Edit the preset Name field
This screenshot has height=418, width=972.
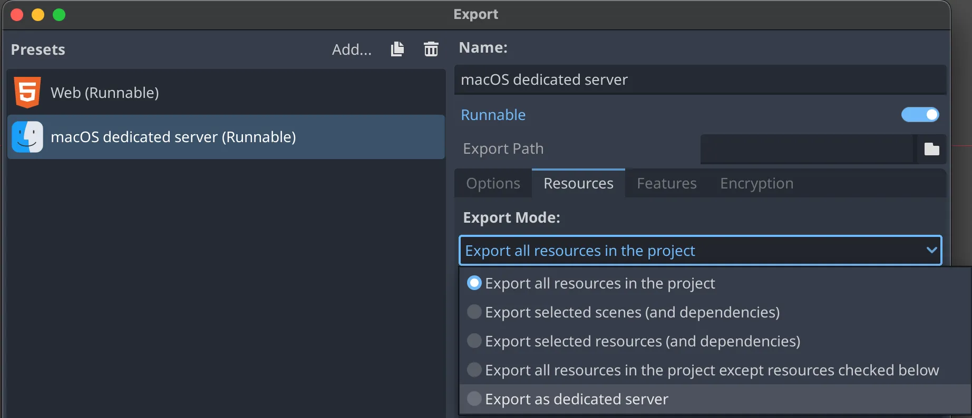pyautogui.click(x=701, y=79)
